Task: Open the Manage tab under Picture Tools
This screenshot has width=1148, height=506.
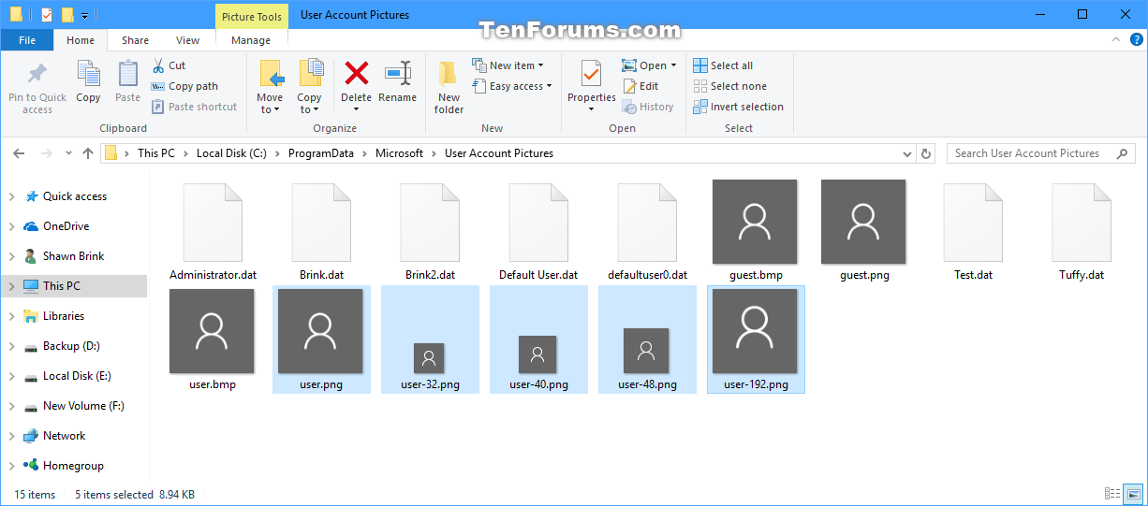Action: click(x=251, y=40)
